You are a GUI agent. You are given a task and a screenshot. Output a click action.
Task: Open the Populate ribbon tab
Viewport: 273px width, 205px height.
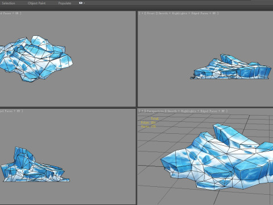click(65, 3)
